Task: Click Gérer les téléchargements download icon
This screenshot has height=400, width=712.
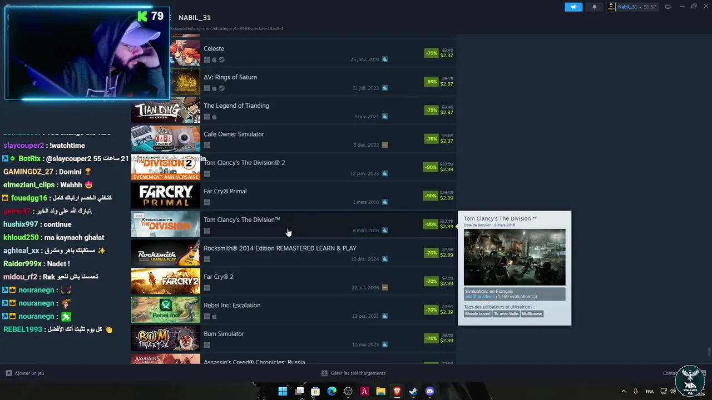Action: click(324, 373)
